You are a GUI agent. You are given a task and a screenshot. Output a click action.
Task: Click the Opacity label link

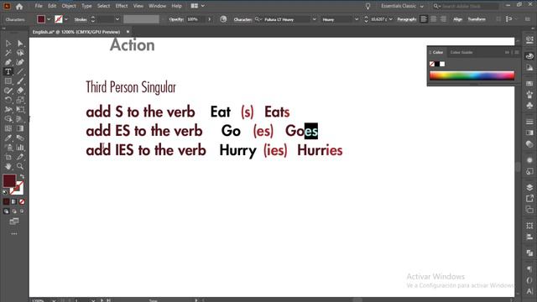pyautogui.click(x=176, y=19)
